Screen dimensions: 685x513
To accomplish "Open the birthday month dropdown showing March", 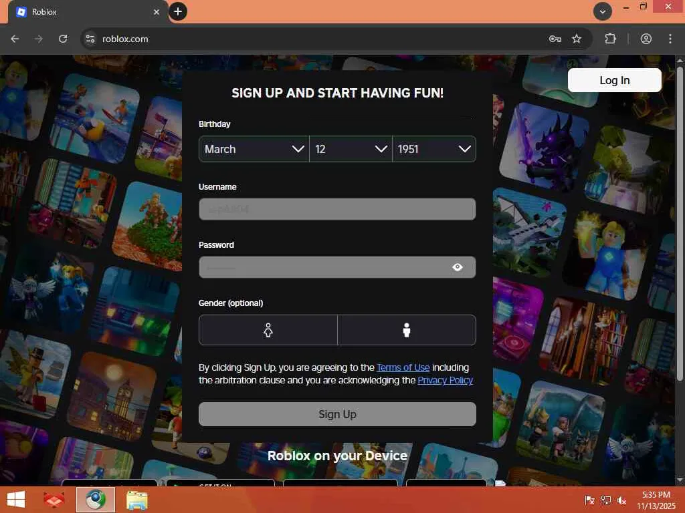I will coord(254,149).
